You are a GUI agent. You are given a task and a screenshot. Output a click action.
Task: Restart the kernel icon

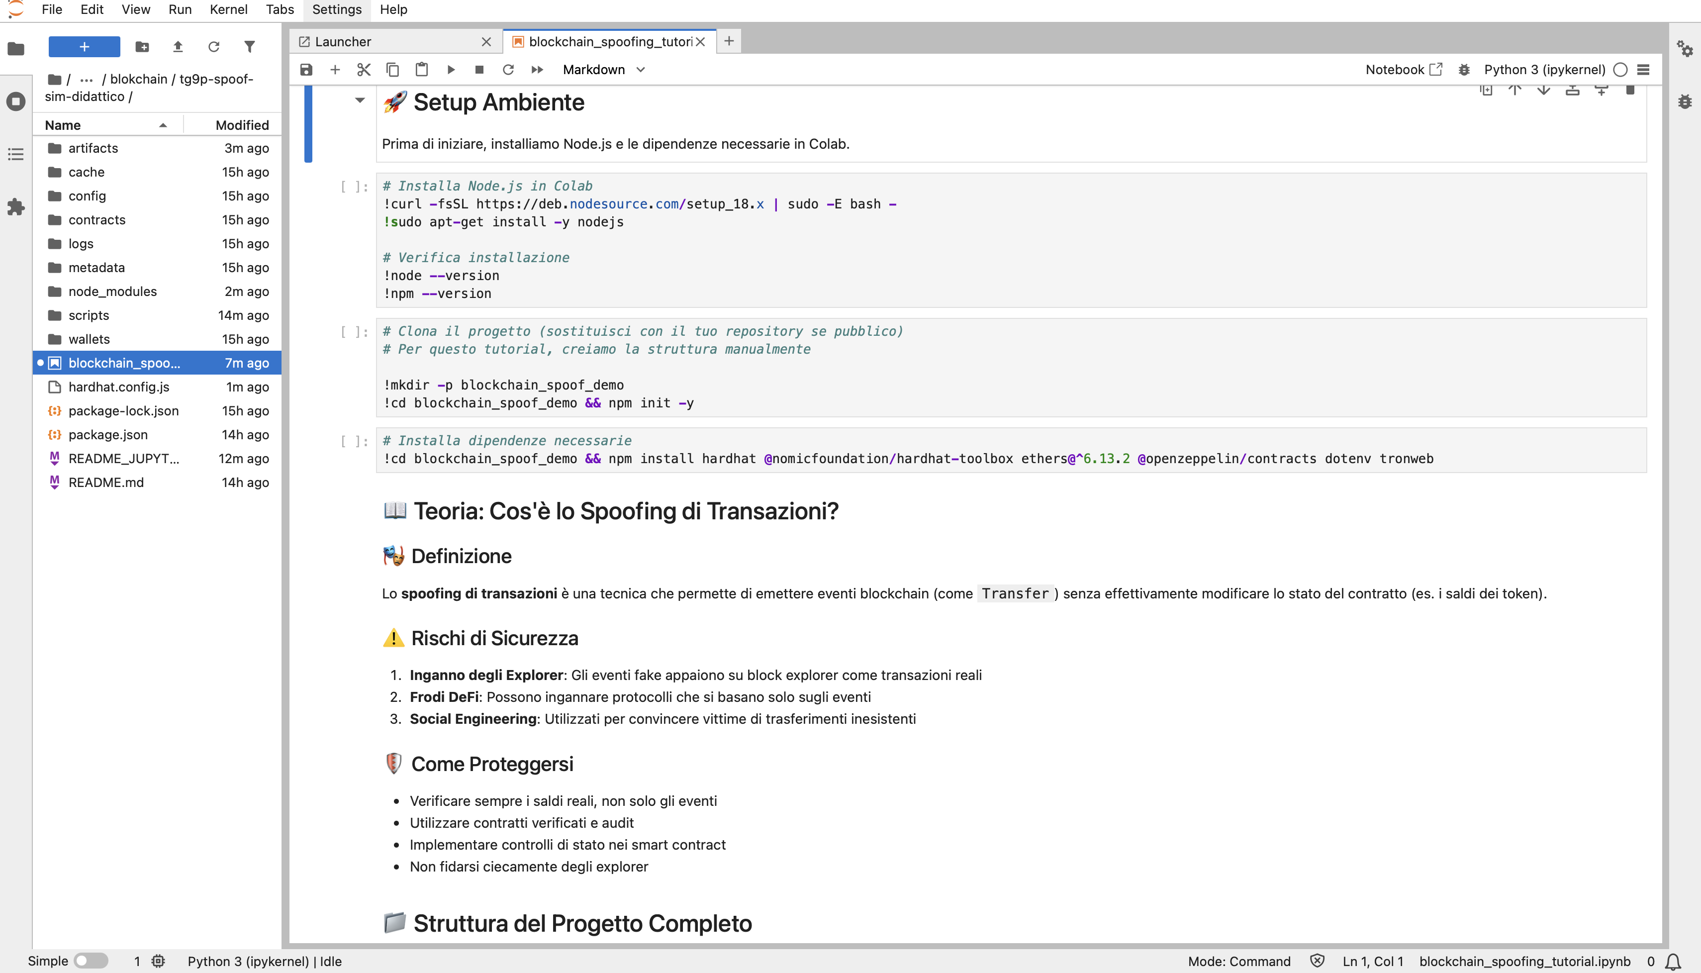[508, 70]
